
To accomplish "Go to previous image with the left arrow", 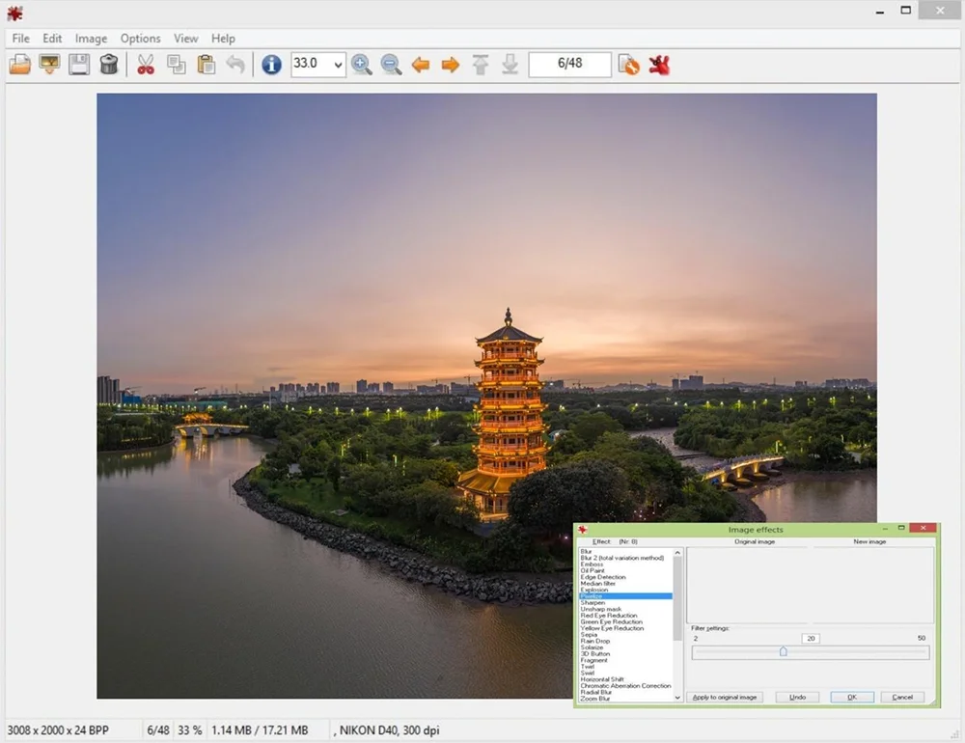I will [420, 65].
